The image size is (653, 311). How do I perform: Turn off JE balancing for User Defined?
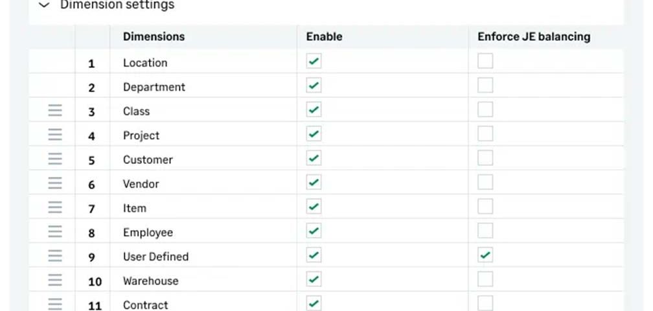tap(485, 255)
